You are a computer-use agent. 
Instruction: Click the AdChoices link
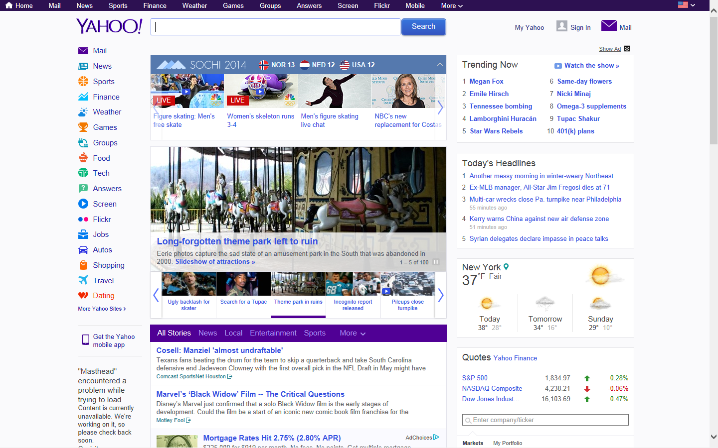[x=422, y=438]
